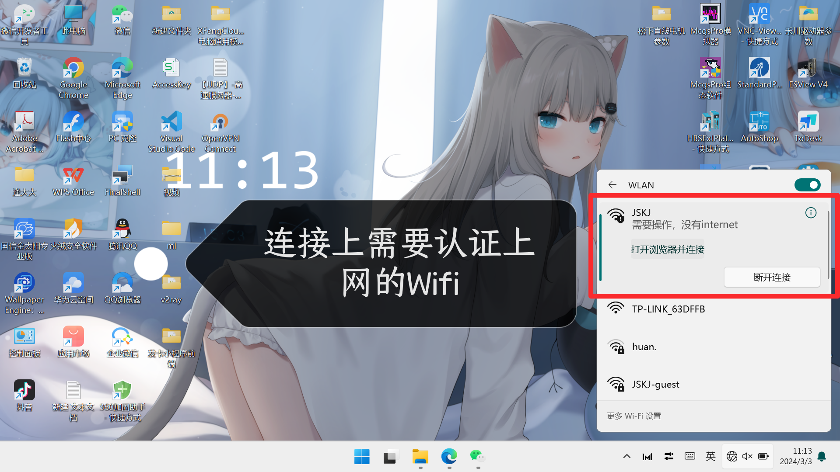Open the ml folder on desktop

pyautogui.click(x=171, y=235)
